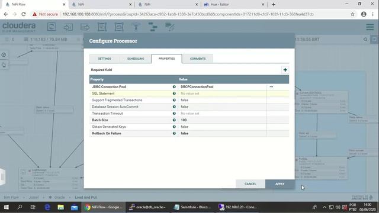Edit Support Fragmented Transactions false value
Screen dimensions: 379x213
coord(222,100)
